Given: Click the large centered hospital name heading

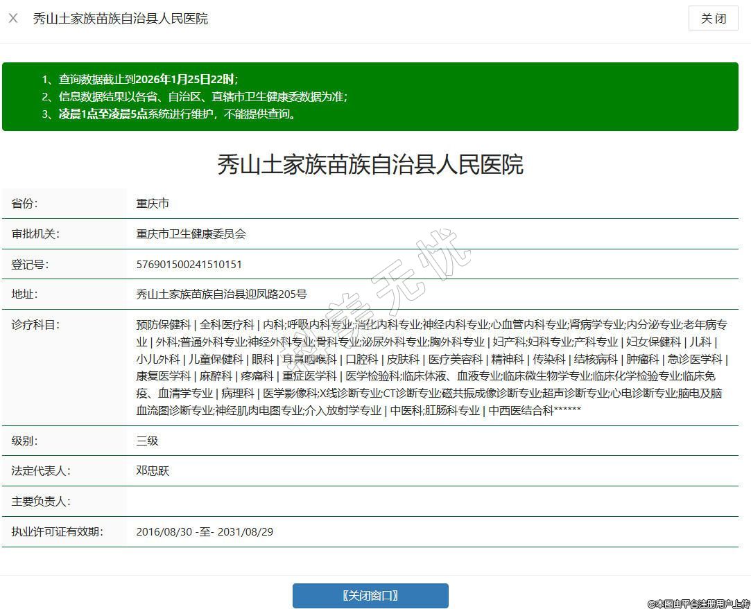Looking at the screenshot, I should (x=370, y=165).
